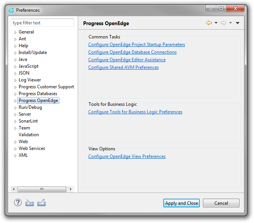254x223 pixels.
Task: Open Configure OpenEdge View Preferences link
Action: click(127, 156)
